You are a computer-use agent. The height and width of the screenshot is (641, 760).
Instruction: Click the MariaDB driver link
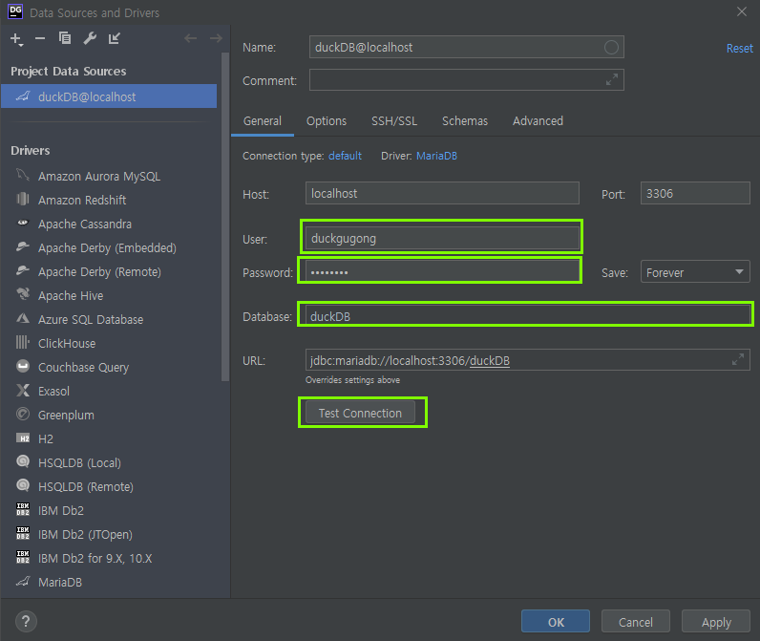click(436, 156)
